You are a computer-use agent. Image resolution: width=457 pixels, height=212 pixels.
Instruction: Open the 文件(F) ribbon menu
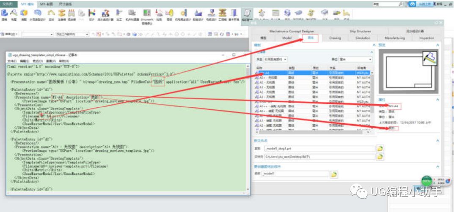point(8,4)
